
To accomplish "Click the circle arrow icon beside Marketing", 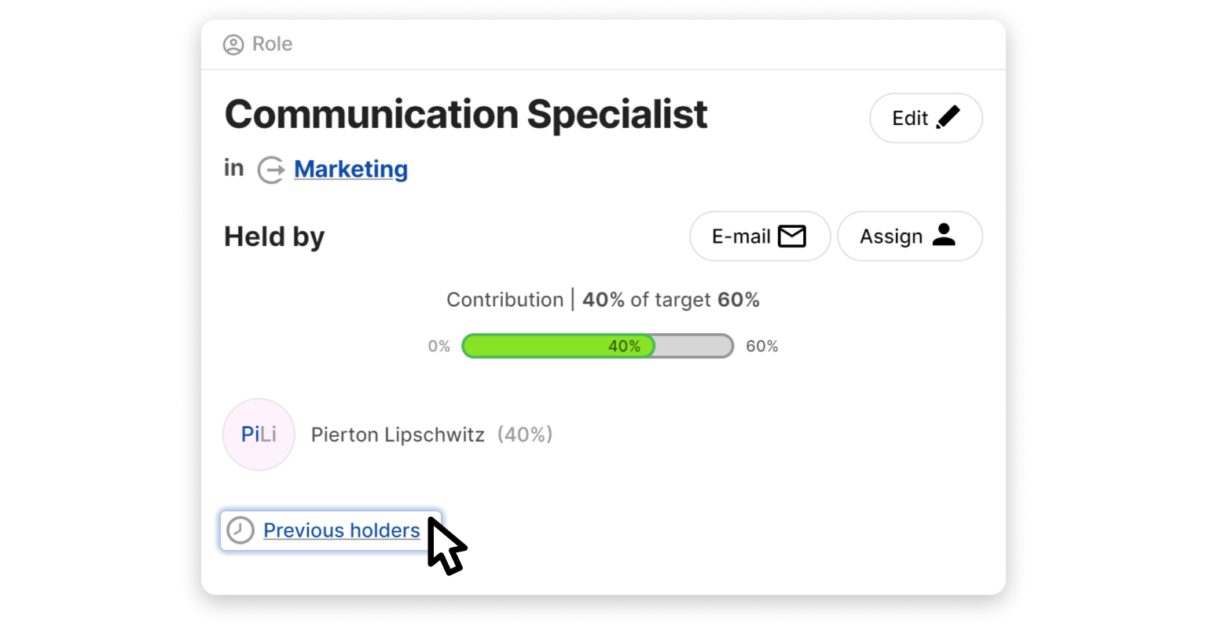I will point(271,170).
